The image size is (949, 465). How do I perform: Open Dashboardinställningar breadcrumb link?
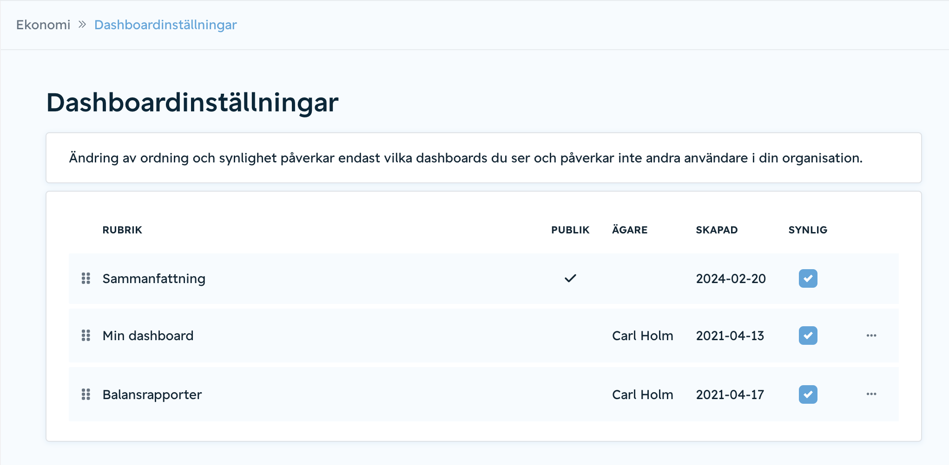[x=165, y=25]
